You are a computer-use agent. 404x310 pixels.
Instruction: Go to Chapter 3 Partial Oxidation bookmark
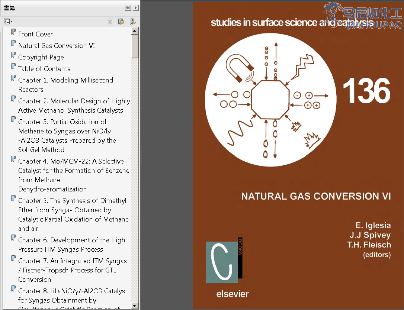tap(67, 136)
